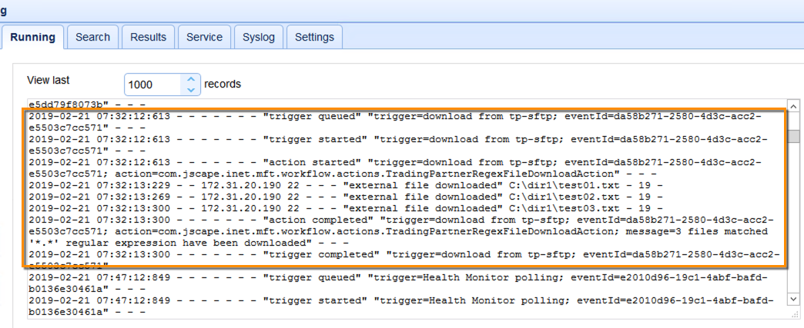This screenshot has width=804, height=328.
Task: Decrease record count with spinner down arrow
Action: pyautogui.click(x=190, y=89)
